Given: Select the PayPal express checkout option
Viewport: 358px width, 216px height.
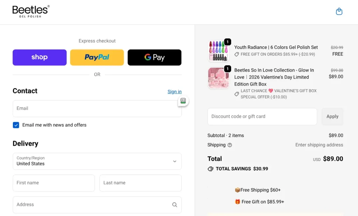Looking at the screenshot, I should click(97, 57).
